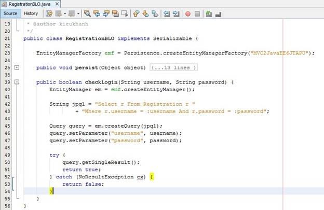The width and height of the screenshot is (324, 210).
Task: Click the '@author kieukhanh' comment
Action: tap(61, 24)
